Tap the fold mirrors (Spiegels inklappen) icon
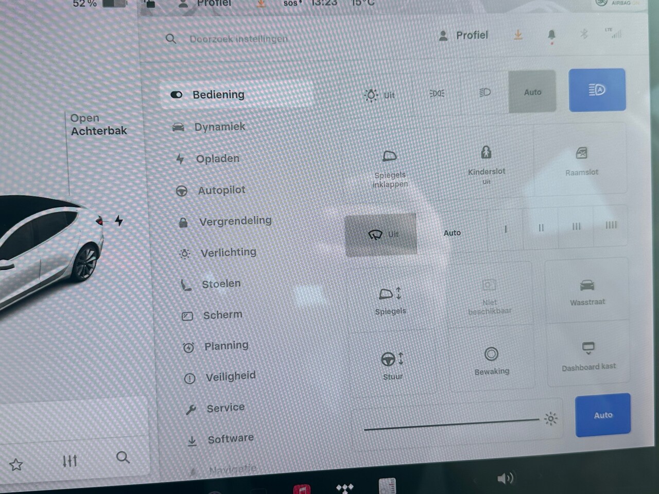 (x=390, y=156)
